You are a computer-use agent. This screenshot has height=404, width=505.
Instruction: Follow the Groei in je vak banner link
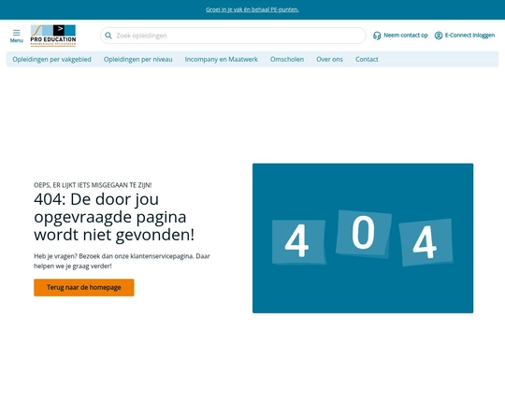(x=252, y=9)
